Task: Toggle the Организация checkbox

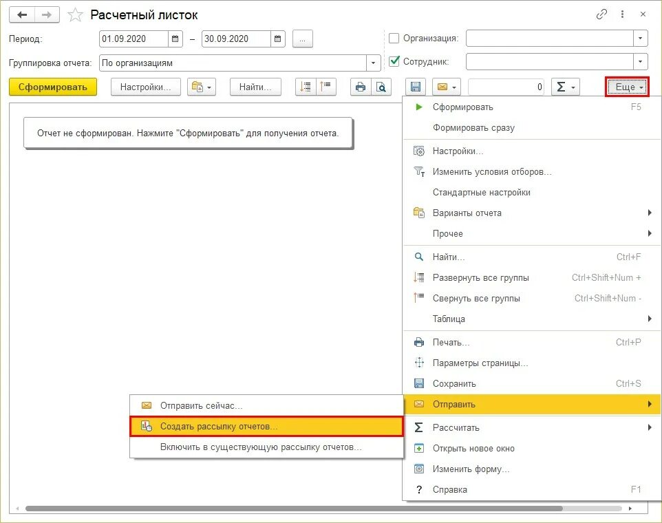Action: point(394,39)
